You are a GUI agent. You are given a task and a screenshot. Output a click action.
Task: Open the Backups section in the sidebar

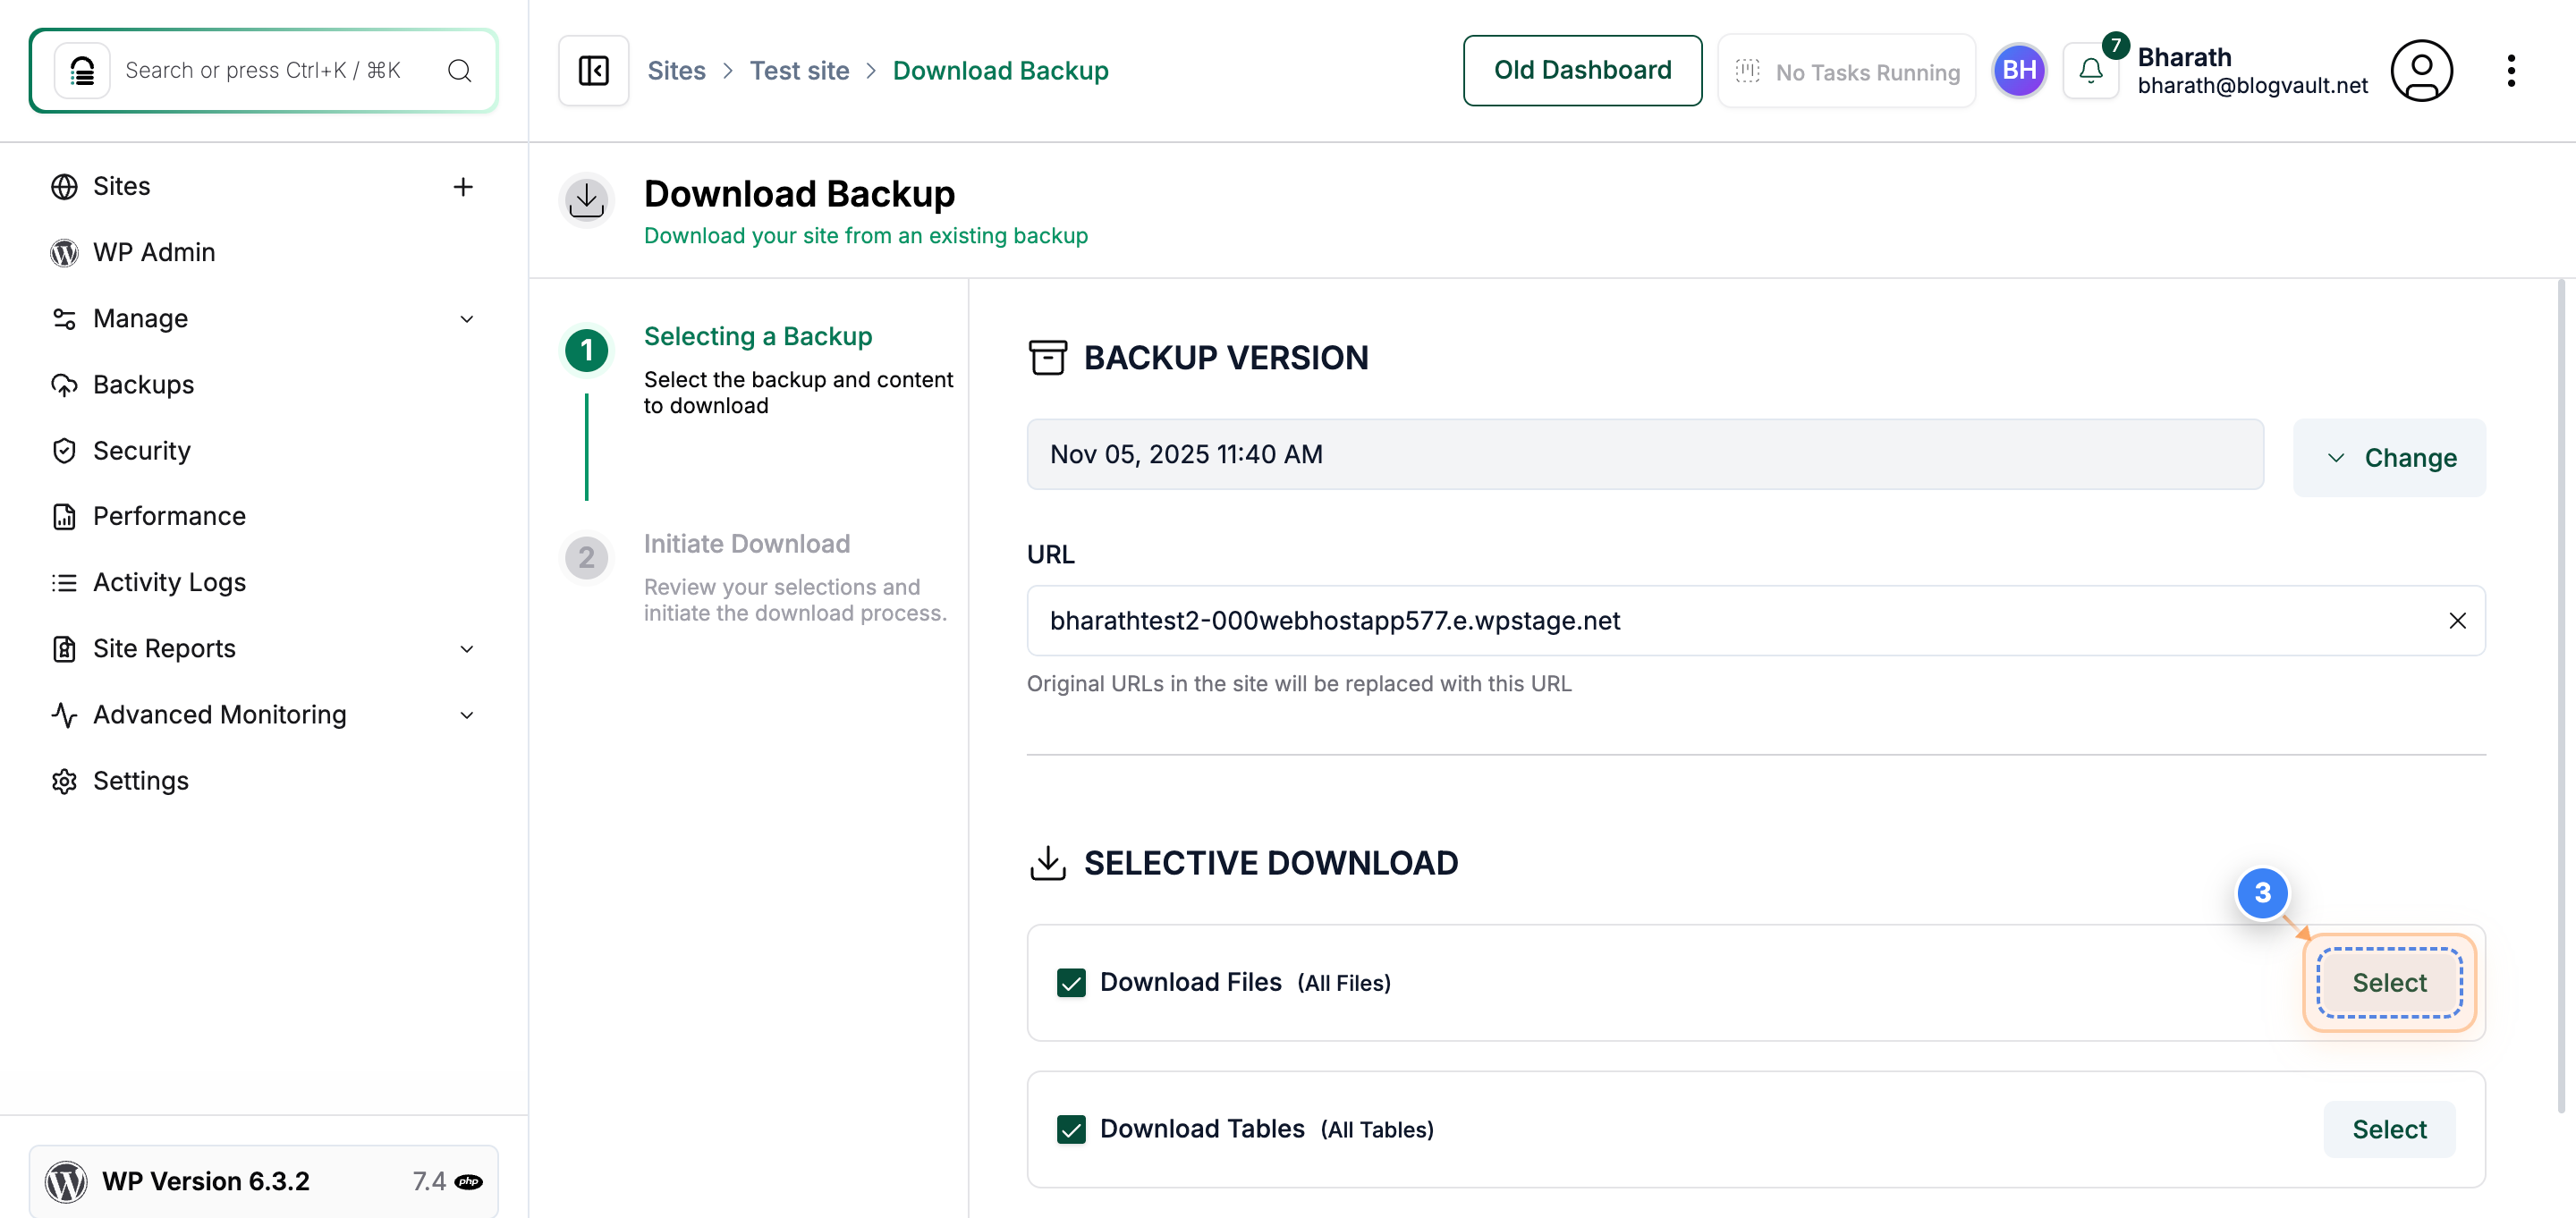tap(143, 384)
